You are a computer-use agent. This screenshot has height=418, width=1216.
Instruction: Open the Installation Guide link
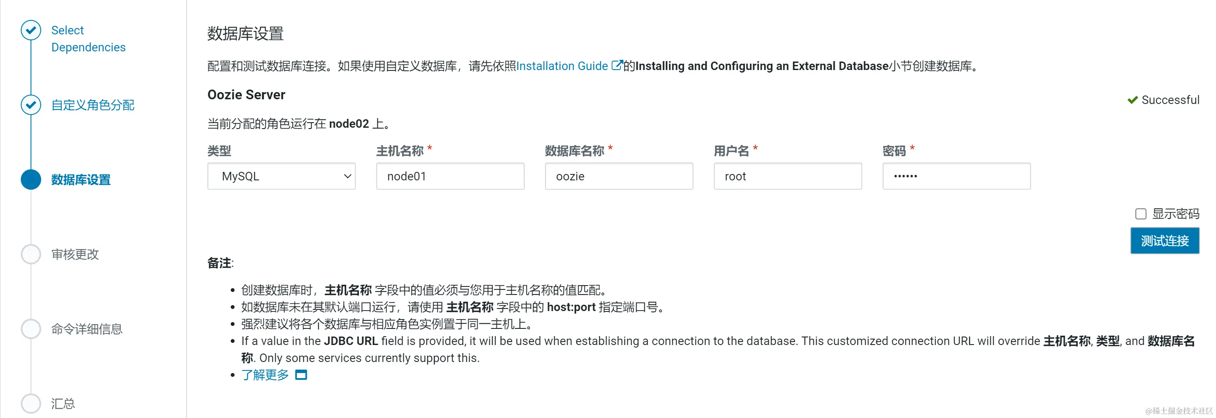(563, 66)
